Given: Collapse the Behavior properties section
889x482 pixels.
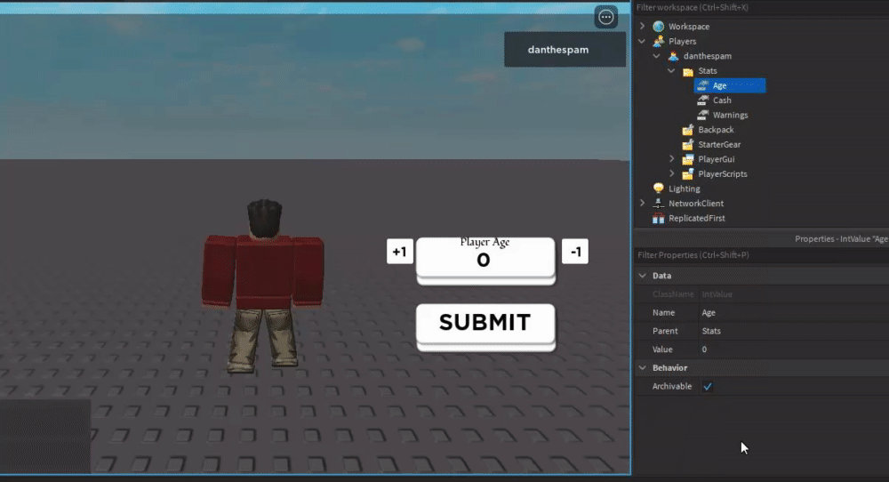Looking at the screenshot, I should pos(643,368).
